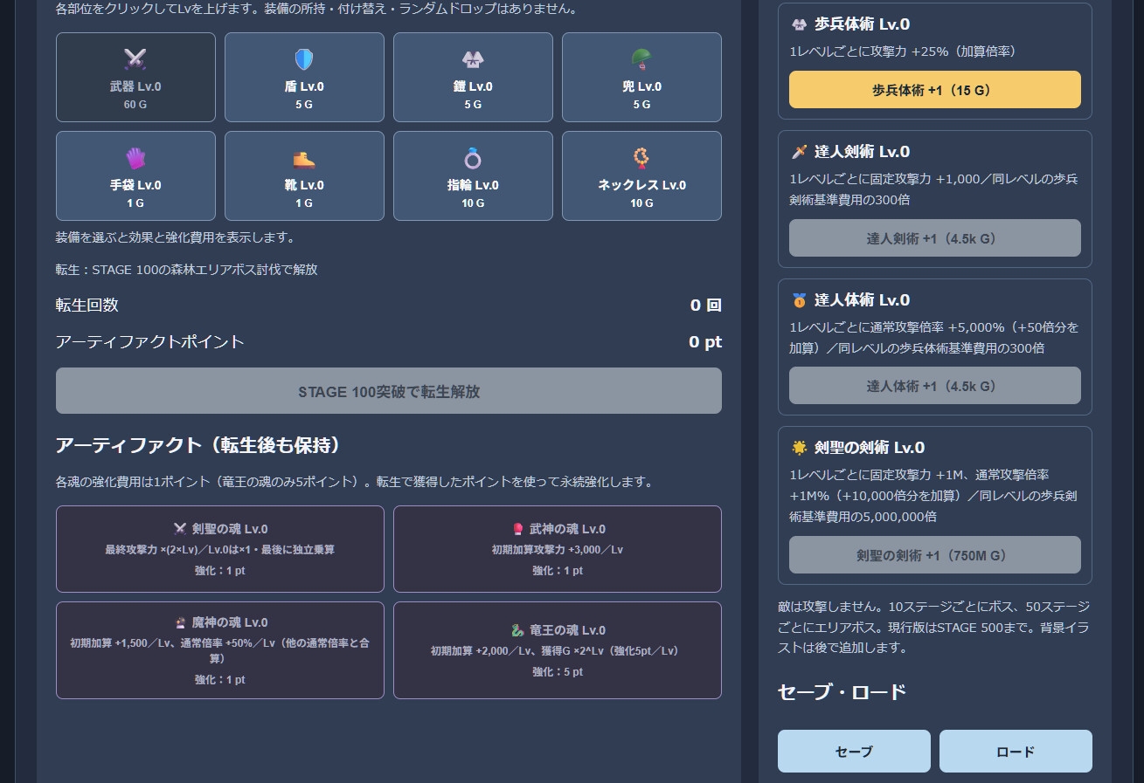The width and height of the screenshot is (1144, 783).
Task: Click the blue shield icon on 盾 card
Action: tap(304, 59)
